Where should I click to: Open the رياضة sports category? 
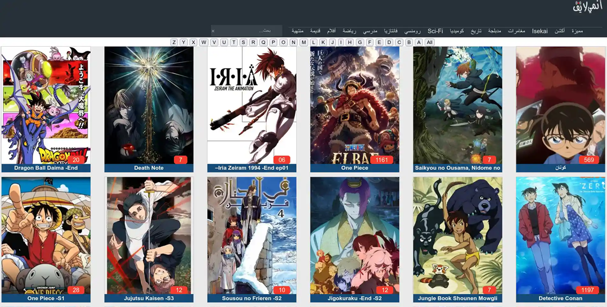coord(349,31)
